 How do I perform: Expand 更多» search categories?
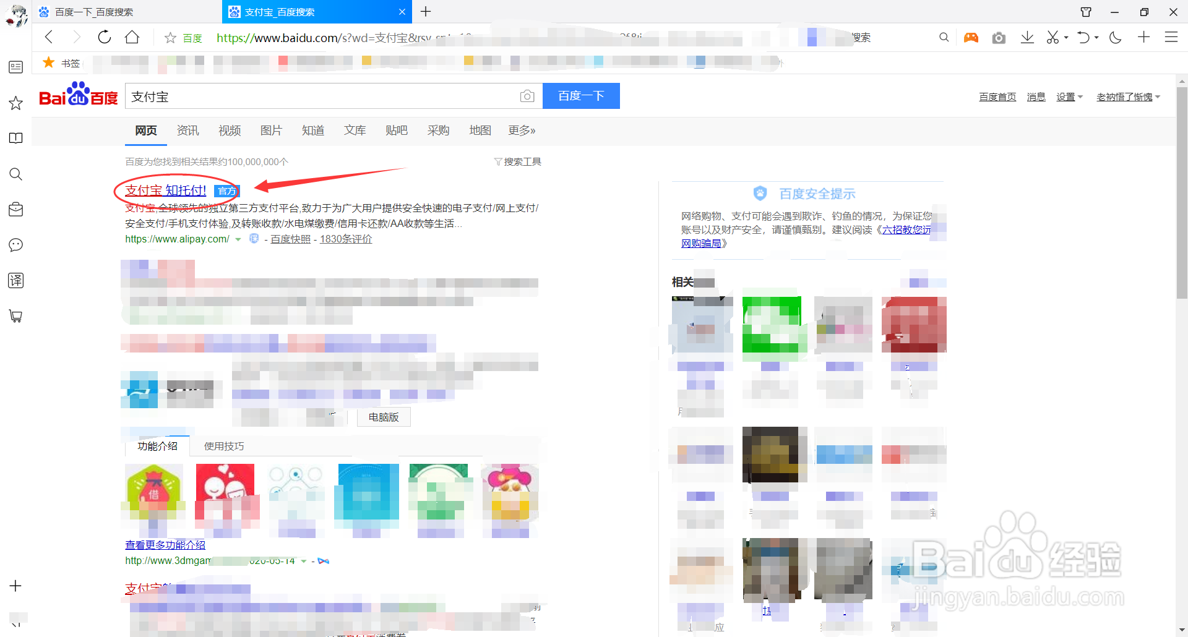[522, 130]
